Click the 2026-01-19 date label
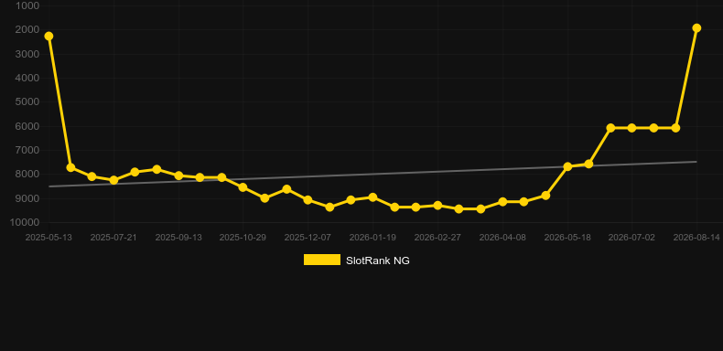The image size is (723, 351). (x=372, y=238)
